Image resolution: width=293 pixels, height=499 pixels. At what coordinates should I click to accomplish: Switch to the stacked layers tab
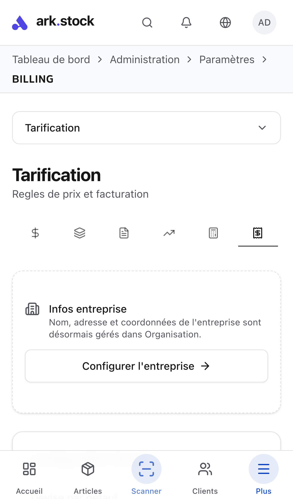coord(80,233)
